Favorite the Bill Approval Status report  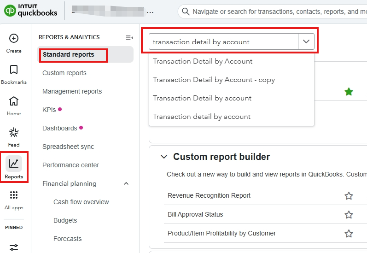coord(349,215)
